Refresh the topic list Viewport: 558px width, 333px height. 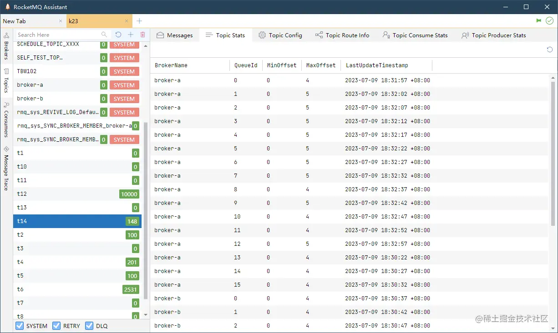pyautogui.click(x=118, y=35)
